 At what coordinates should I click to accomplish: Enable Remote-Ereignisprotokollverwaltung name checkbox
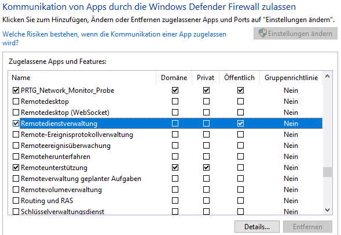(16, 135)
